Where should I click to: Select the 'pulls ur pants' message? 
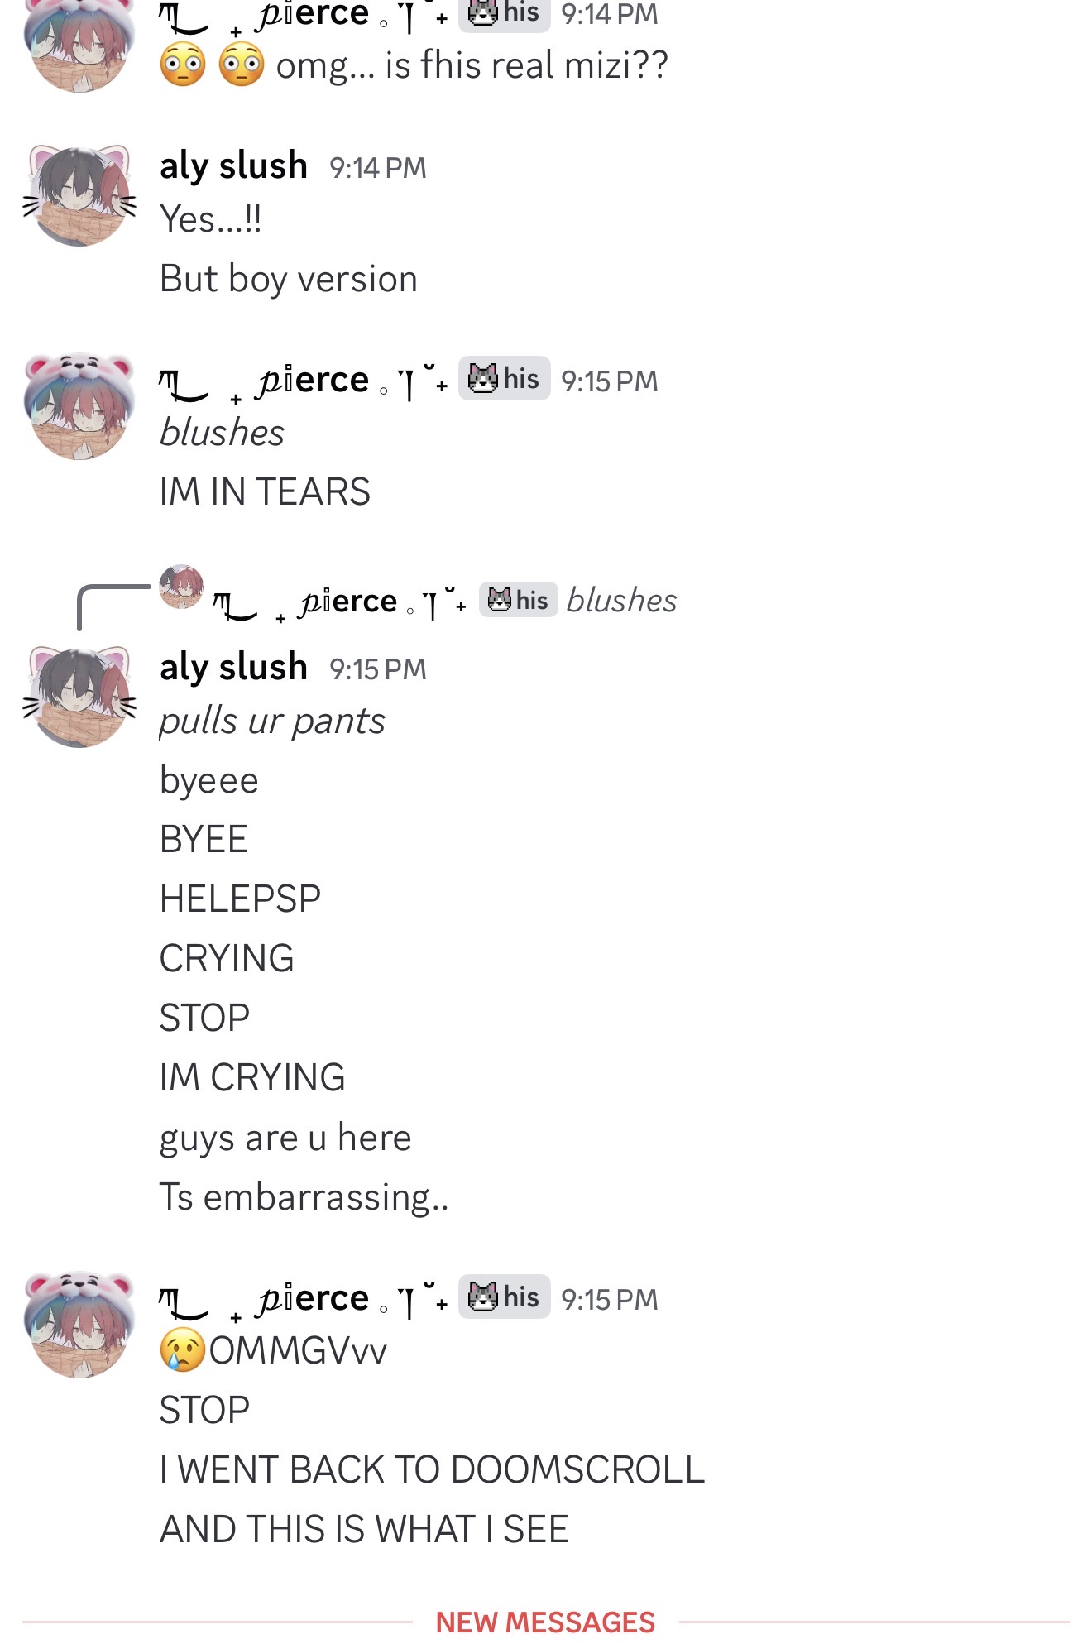(x=272, y=721)
